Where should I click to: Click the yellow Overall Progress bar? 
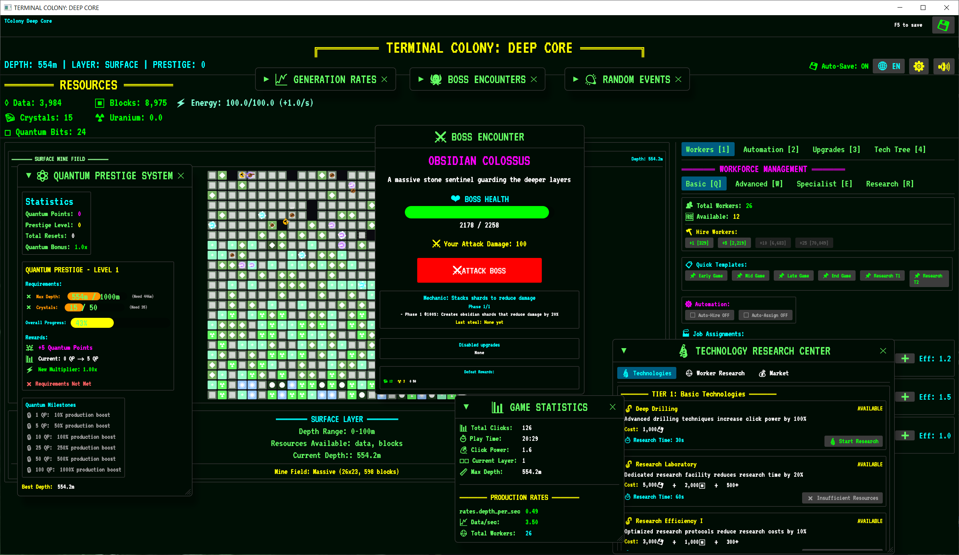point(92,323)
